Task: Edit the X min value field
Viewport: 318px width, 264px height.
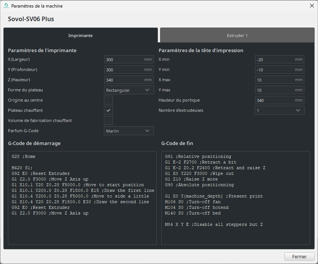Action: coord(279,59)
